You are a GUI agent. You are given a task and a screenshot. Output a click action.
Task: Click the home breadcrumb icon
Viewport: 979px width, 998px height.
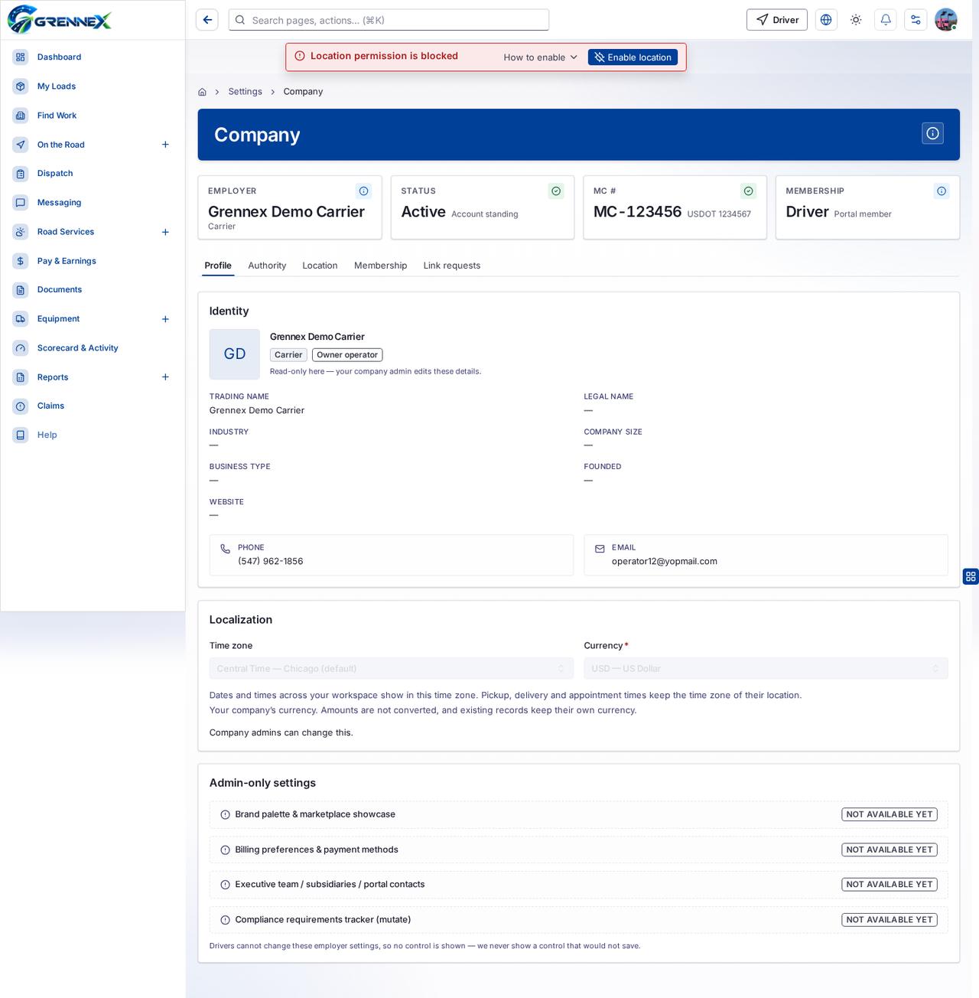coord(202,92)
